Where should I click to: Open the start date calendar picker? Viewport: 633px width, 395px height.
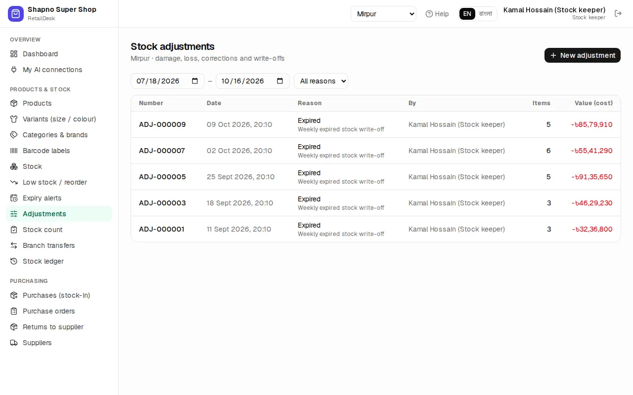[195, 81]
